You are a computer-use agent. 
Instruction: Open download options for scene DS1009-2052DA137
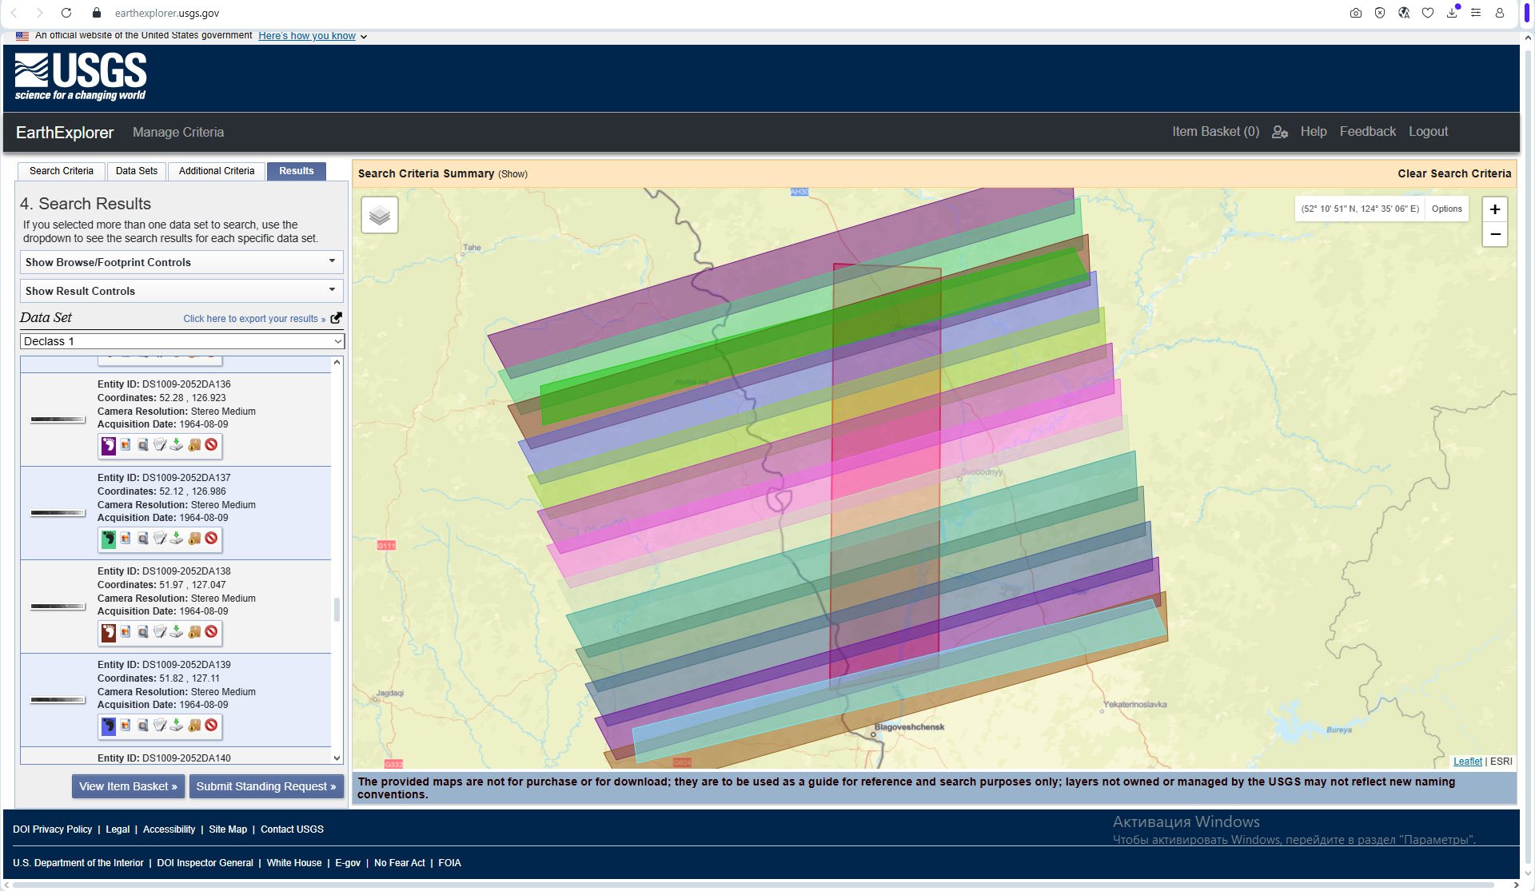pos(177,539)
